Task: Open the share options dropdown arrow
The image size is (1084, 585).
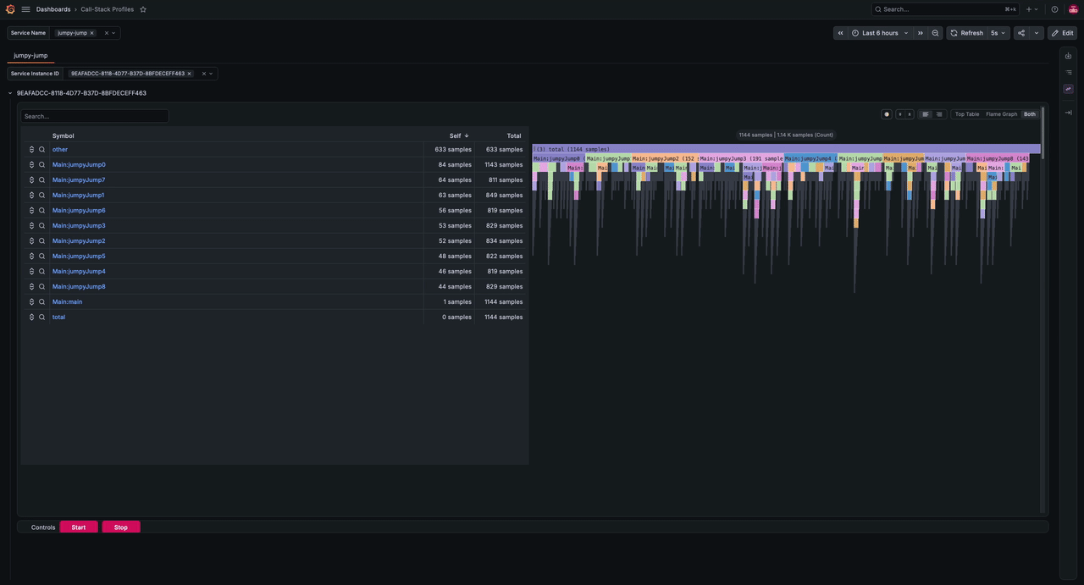Action: [1037, 33]
